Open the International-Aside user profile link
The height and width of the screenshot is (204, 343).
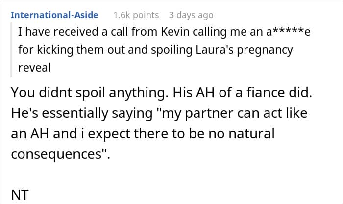(x=54, y=15)
